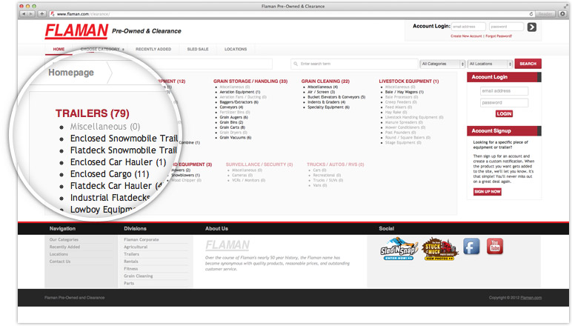Open Enclosed Car Hauler (1) link
This screenshot has height=326, width=572.
[119, 162]
